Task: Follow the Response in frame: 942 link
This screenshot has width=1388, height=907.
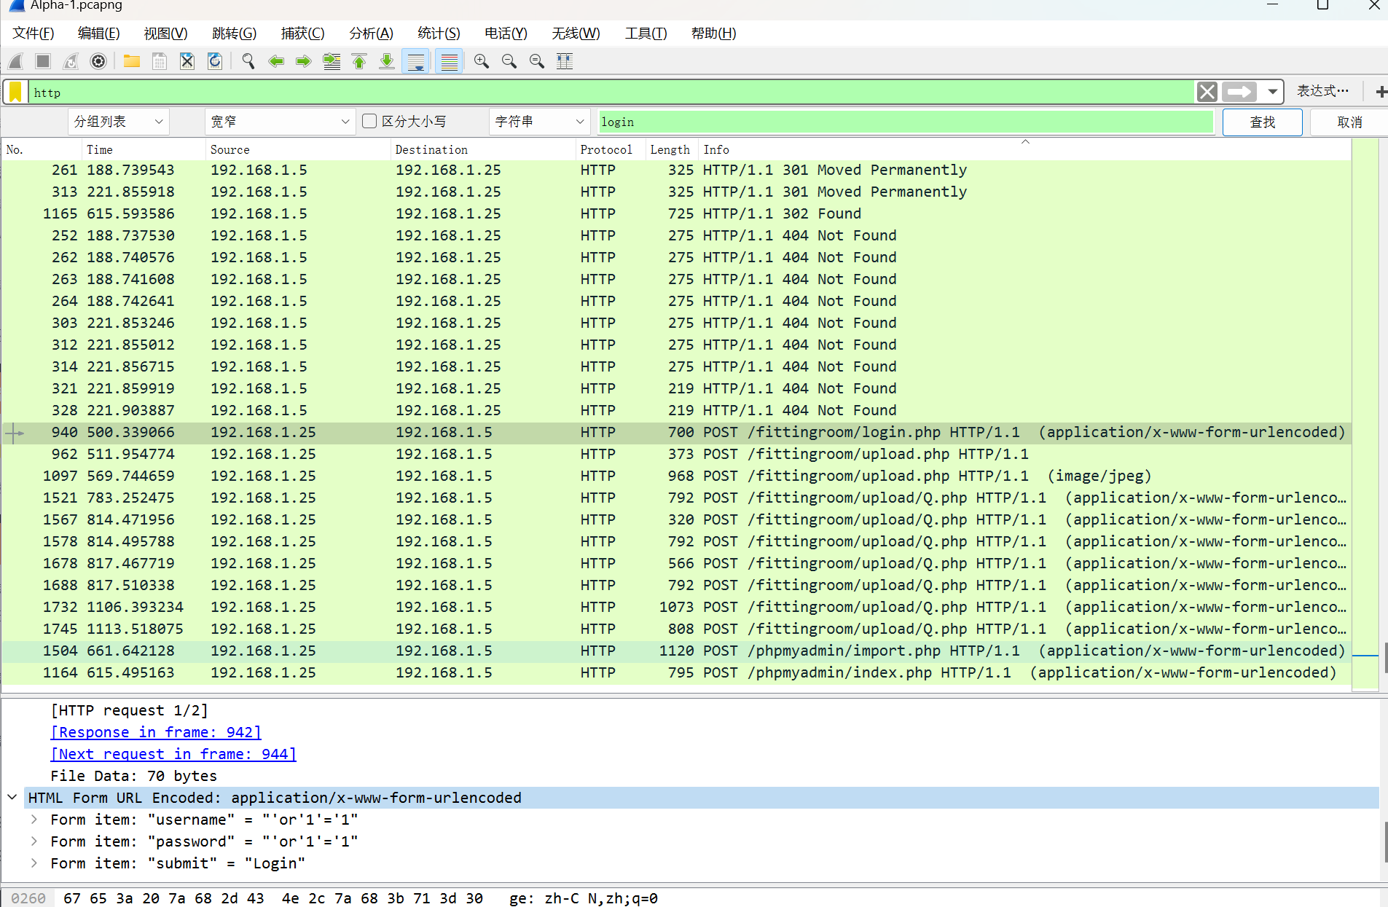Action: tap(156, 732)
